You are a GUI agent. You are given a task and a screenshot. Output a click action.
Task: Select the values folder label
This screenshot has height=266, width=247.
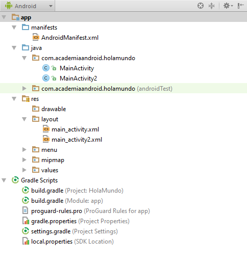click(x=50, y=170)
